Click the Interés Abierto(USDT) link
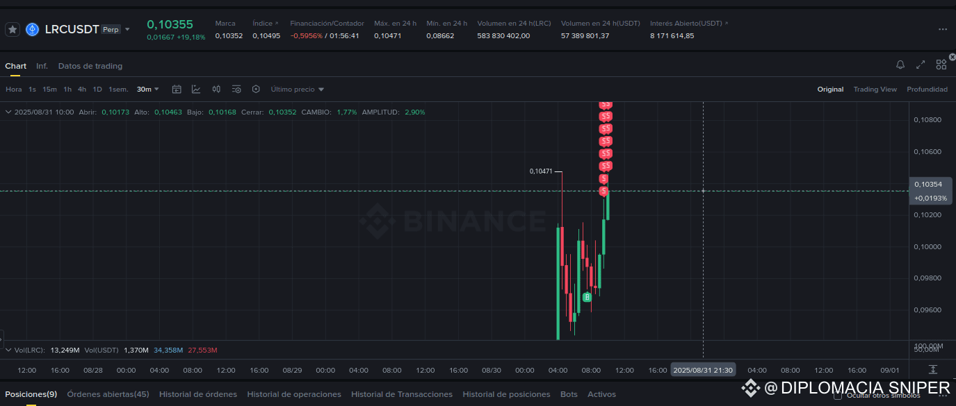956x406 pixels. [x=690, y=24]
